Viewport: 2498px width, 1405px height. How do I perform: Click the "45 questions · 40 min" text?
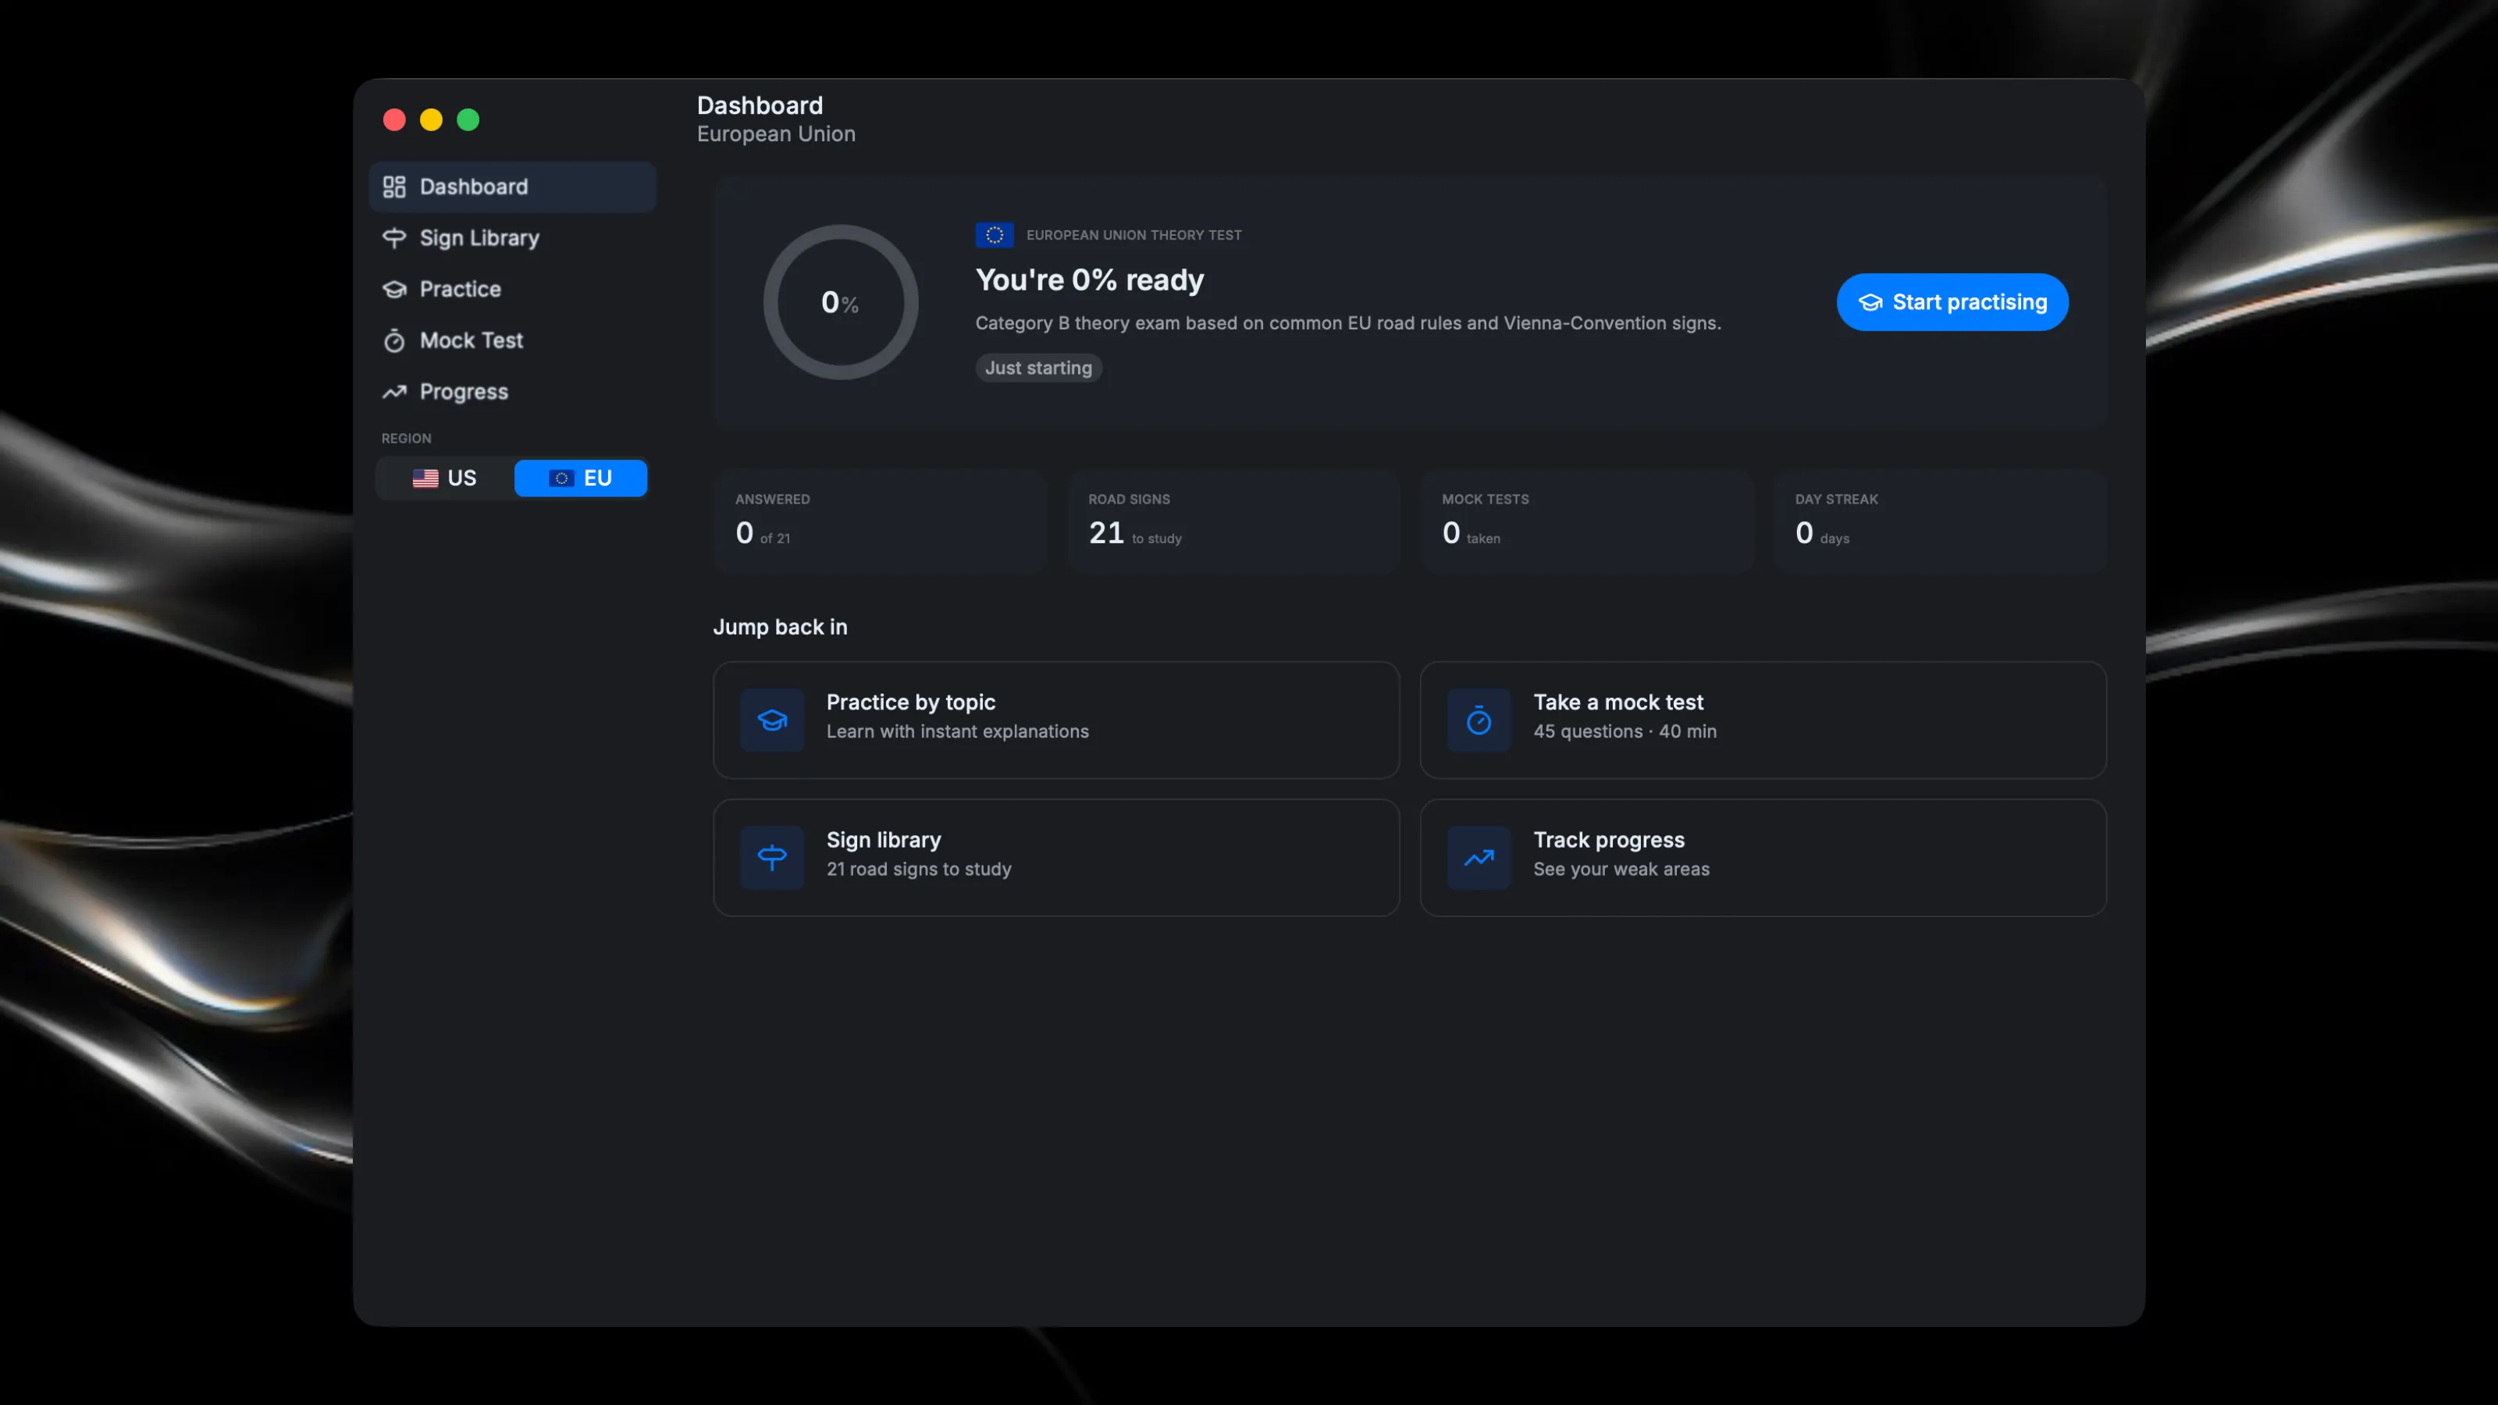(x=1624, y=731)
